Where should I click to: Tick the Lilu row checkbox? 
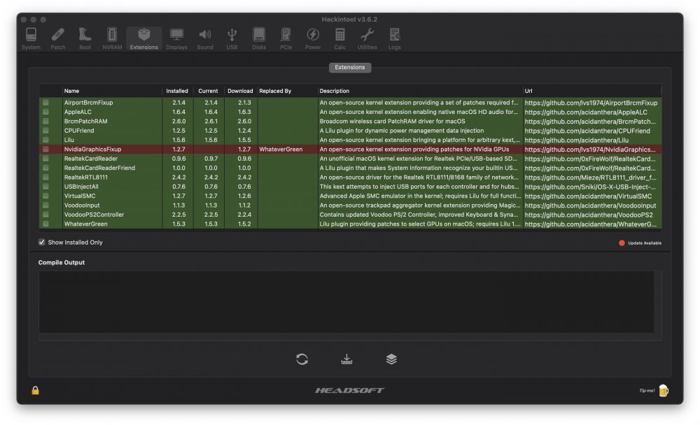(45, 140)
